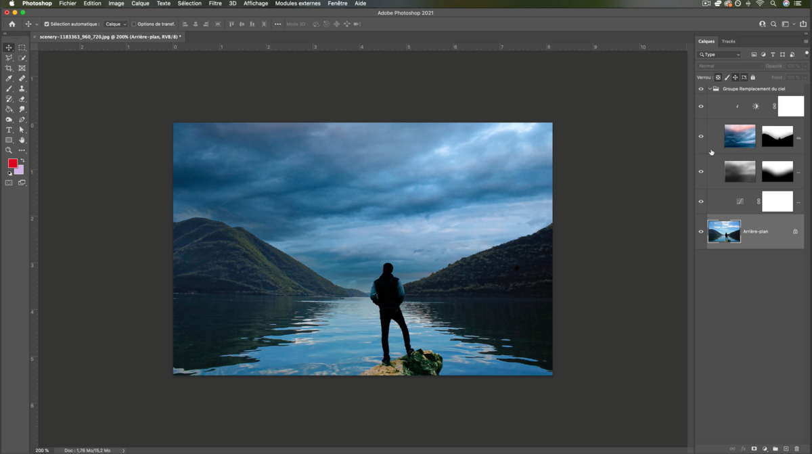Open the Filtre menu

pyautogui.click(x=215, y=3)
